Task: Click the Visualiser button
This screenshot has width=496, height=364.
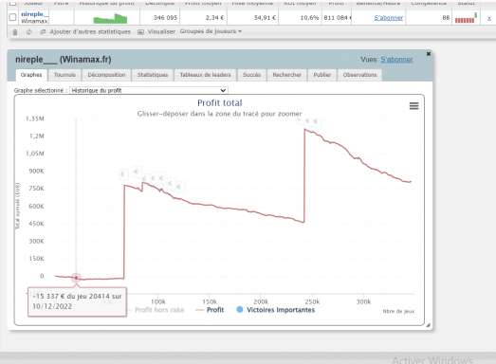Action: pos(156,31)
